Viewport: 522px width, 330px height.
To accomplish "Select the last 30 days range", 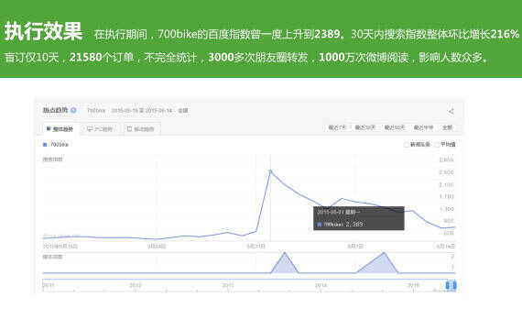I will (x=364, y=127).
